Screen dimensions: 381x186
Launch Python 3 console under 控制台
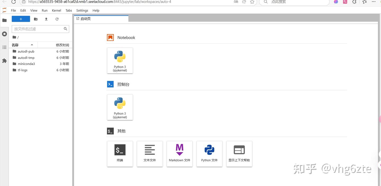120,107
